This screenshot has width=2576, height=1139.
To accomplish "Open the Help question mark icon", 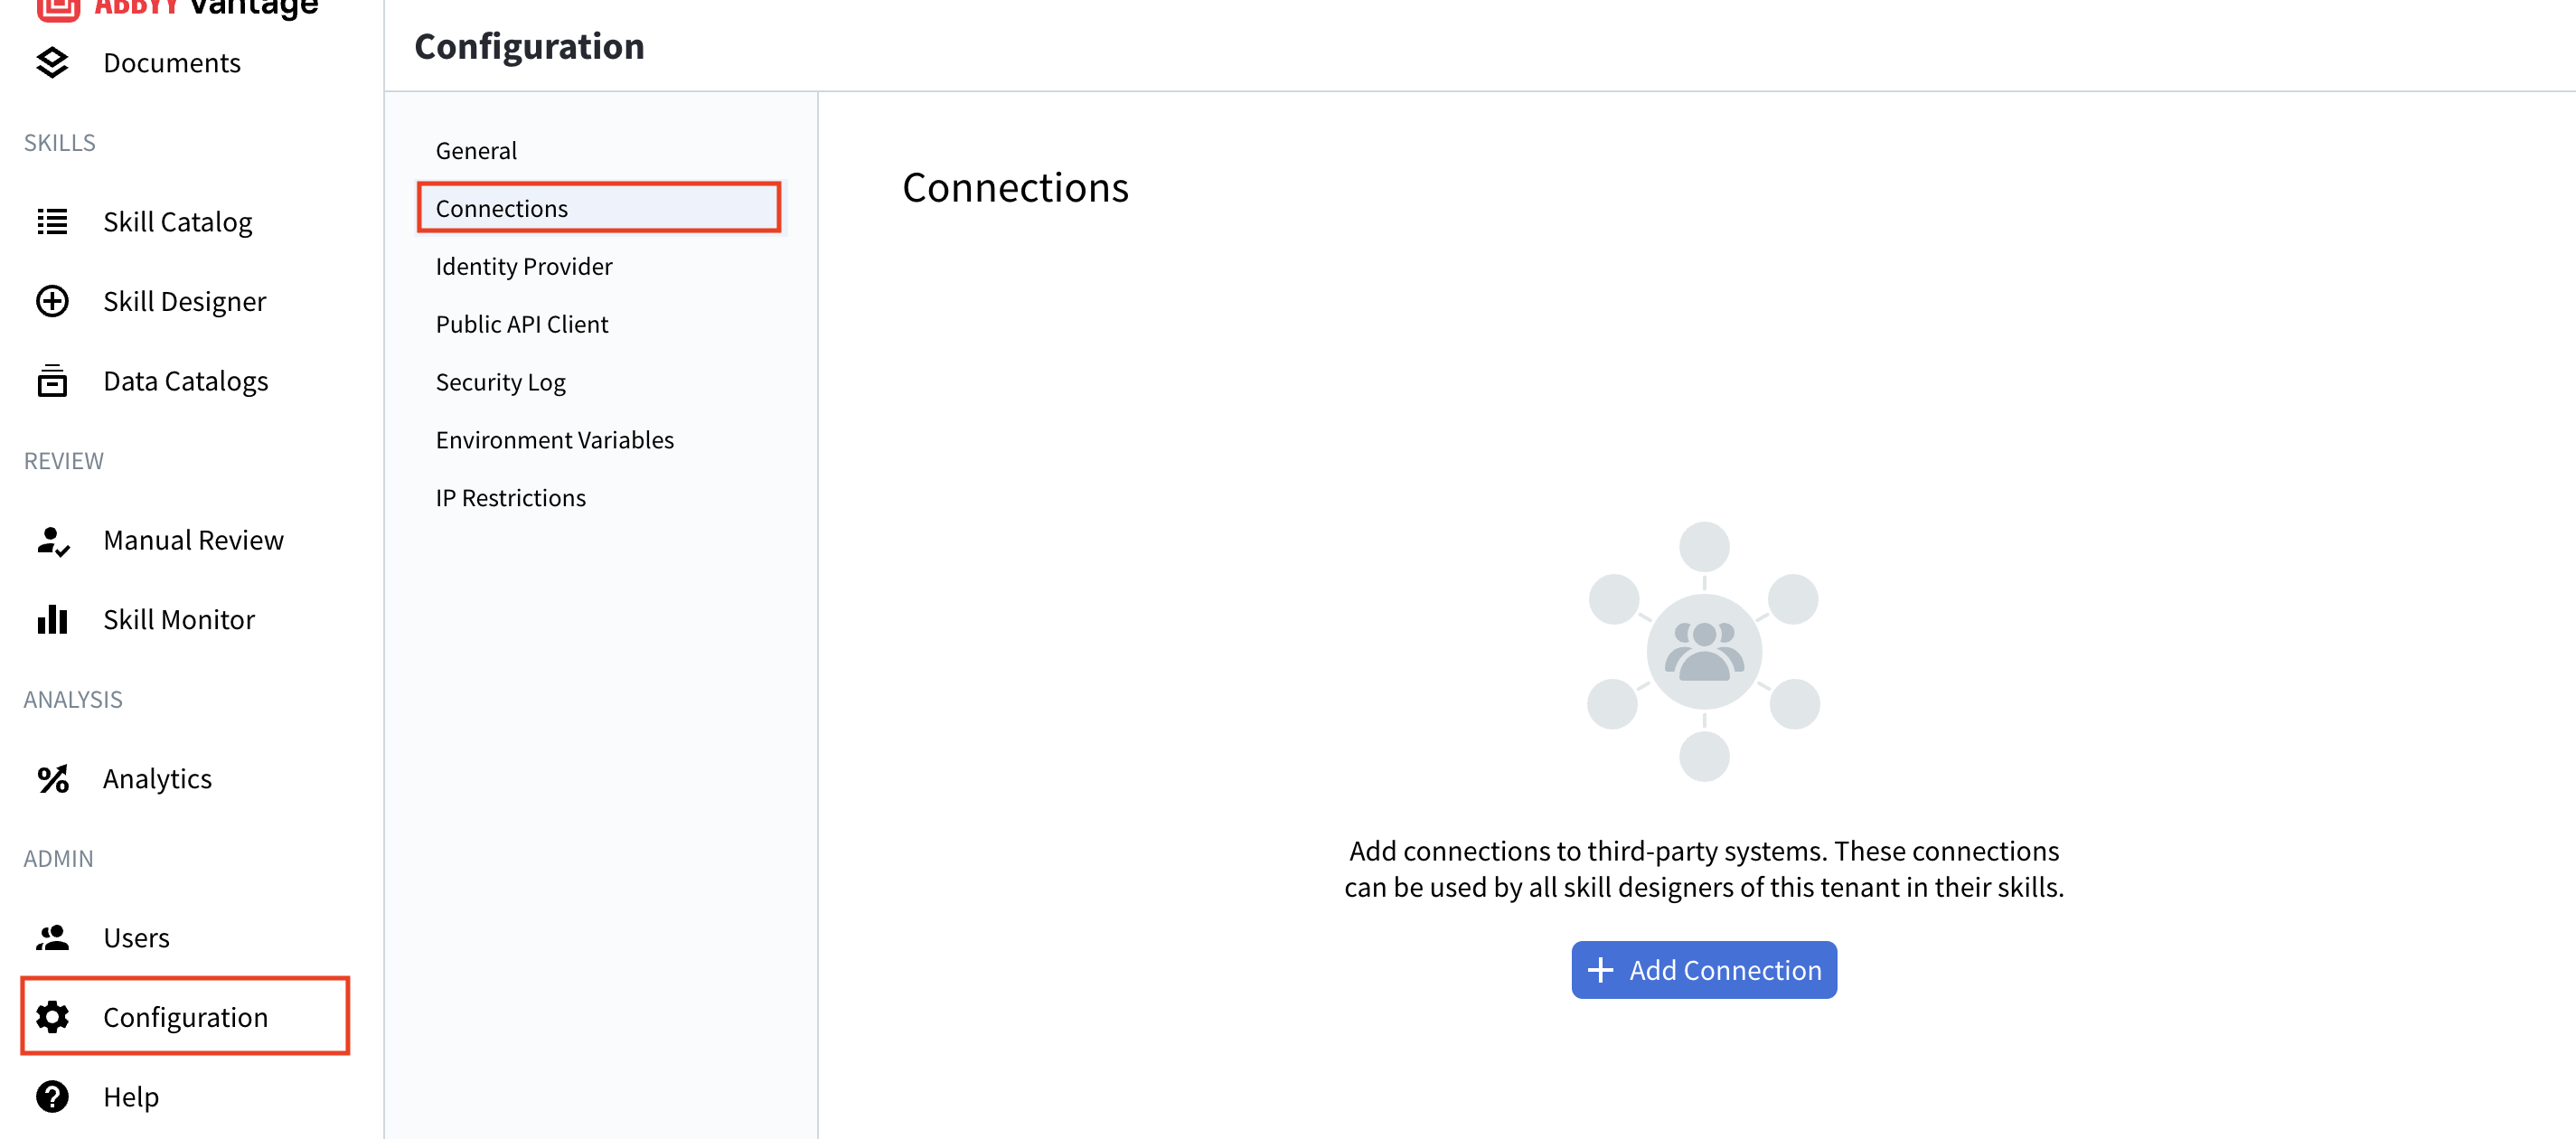I will click(x=52, y=1096).
